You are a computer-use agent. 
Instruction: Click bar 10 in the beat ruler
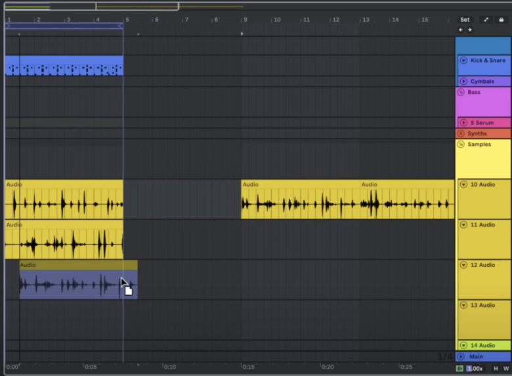pos(277,20)
